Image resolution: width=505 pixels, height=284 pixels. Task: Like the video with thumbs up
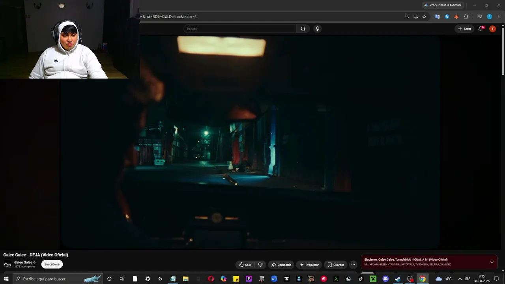(245, 265)
